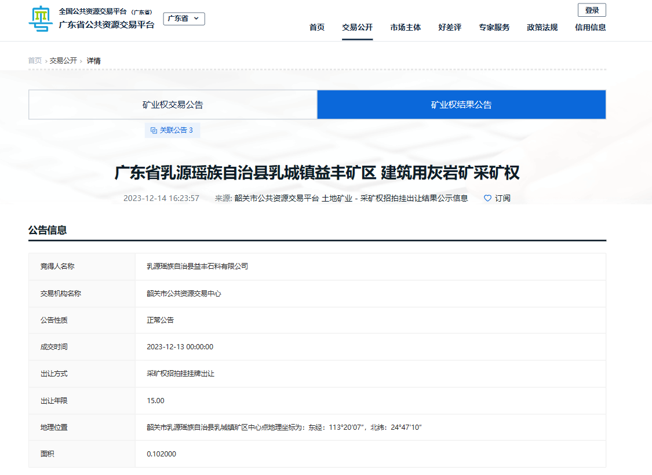
Task: Open 政策法规 from the navigation bar
Action: pos(542,27)
